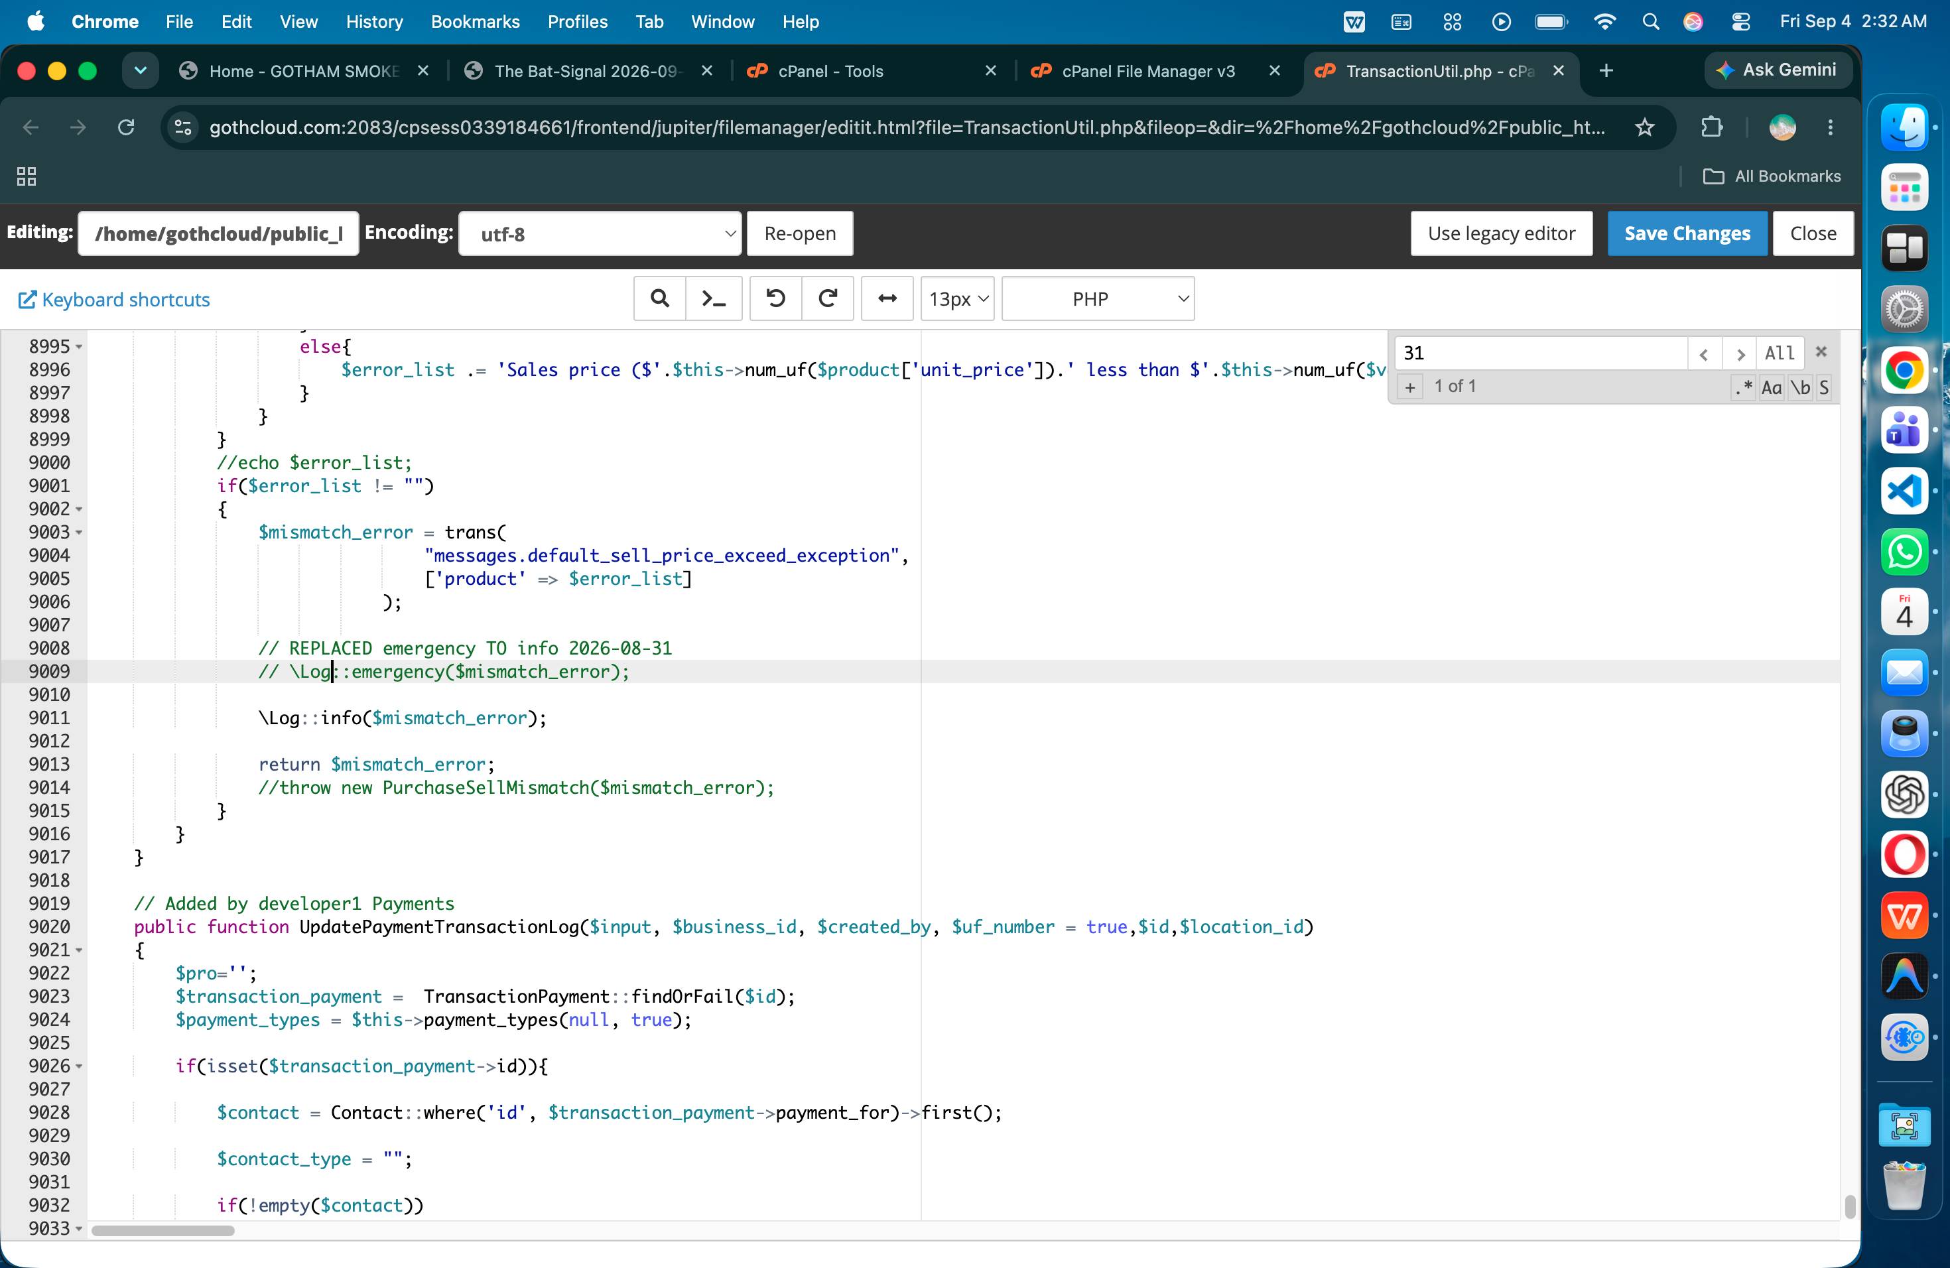Toggle case sensitive search Aa
Image resolution: width=1950 pixels, height=1268 pixels.
pyautogui.click(x=1772, y=387)
